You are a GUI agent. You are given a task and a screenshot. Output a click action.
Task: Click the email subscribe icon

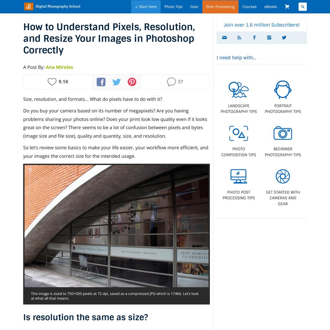point(224,38)
